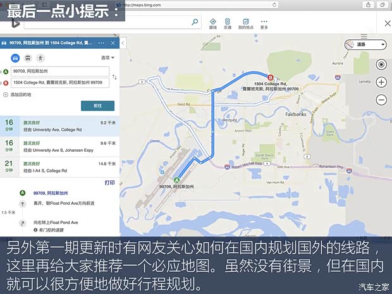Click the 99709 starting point link in steps
This screenshot has height=294, width=392.
coord(51,193)
